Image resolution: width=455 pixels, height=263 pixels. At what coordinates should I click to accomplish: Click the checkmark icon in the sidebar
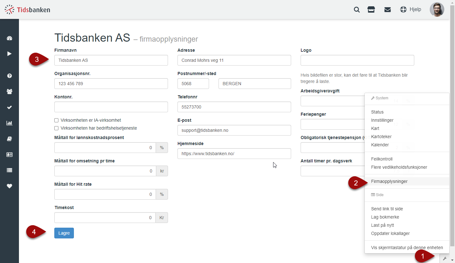coord(9,108)
